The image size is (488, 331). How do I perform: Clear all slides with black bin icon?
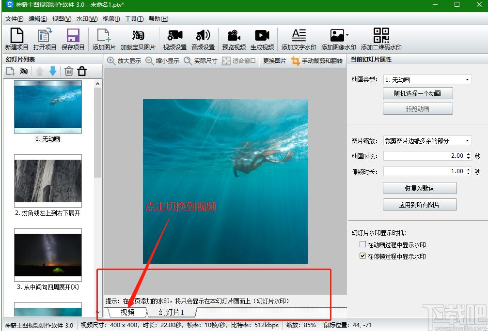[82, 71]
